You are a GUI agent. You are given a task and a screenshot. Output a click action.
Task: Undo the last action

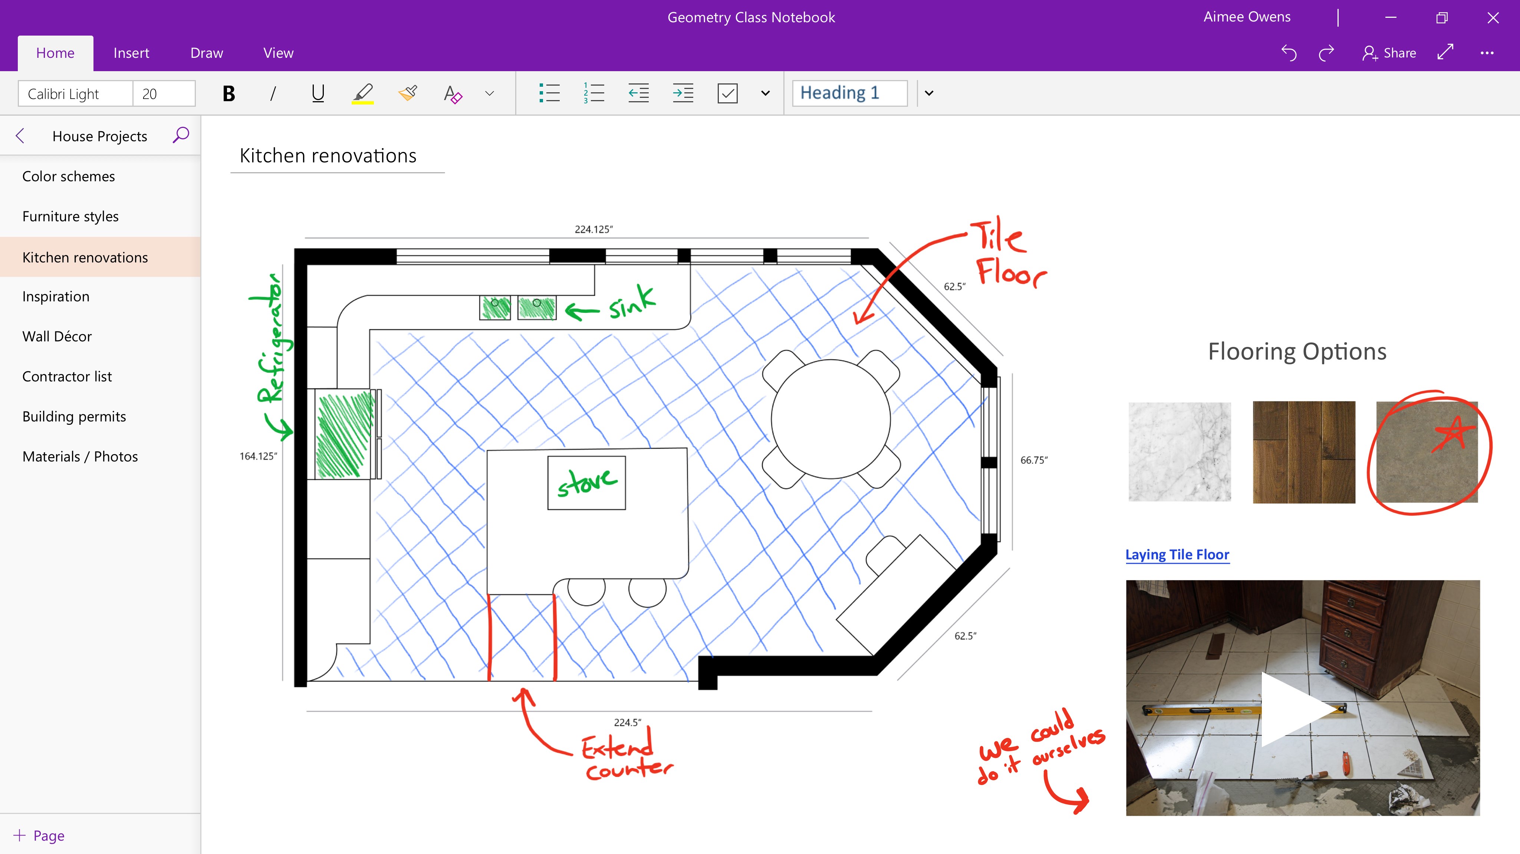(1289, 53)
